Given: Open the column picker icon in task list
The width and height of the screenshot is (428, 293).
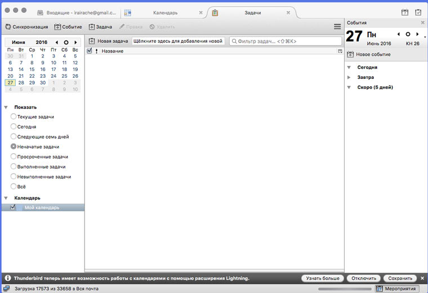Looking at the screenshot, I should click(340, 51).
